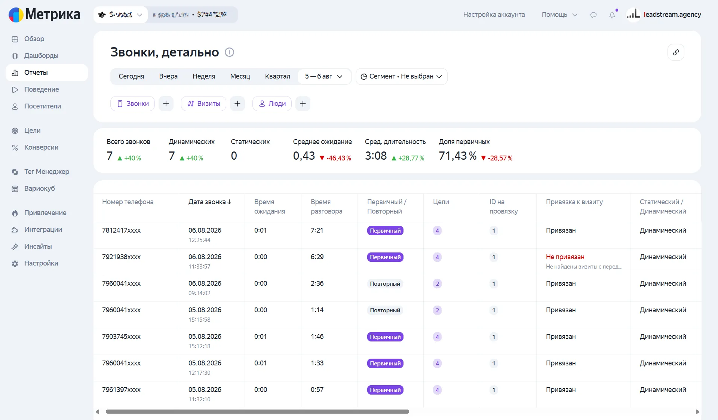Open the Сегмент · Не выбран dropdown
Viewport: 718px width, 420px height.
[x=401, y=76]
